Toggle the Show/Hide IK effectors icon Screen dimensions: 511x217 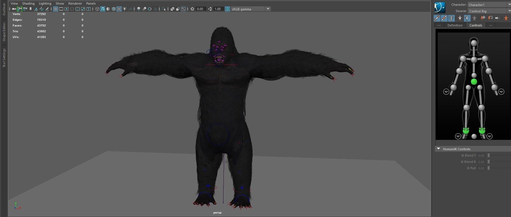click(x=437, y=18)
